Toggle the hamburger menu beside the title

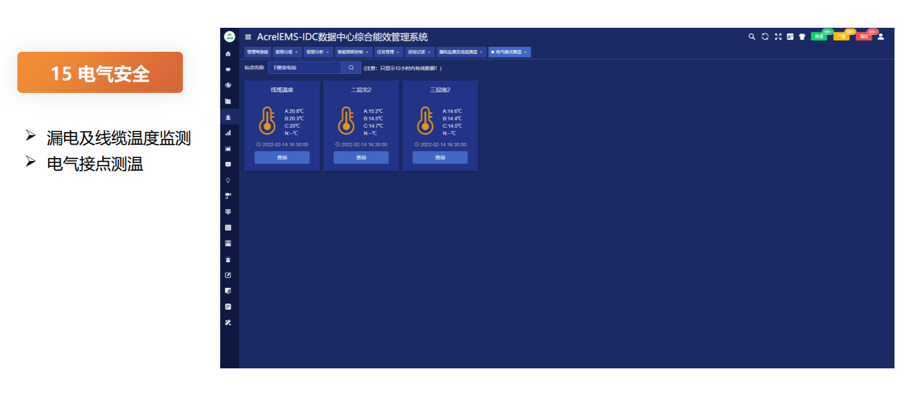click(x=248, y=37)
